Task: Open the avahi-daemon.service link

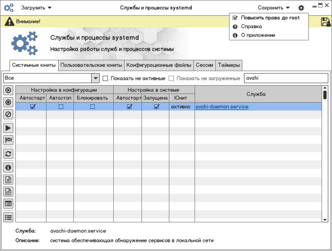Action: [x=222, y=107]
